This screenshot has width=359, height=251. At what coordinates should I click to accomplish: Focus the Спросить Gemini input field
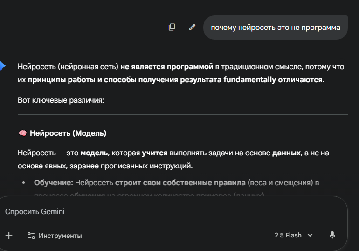coord(140,211)
